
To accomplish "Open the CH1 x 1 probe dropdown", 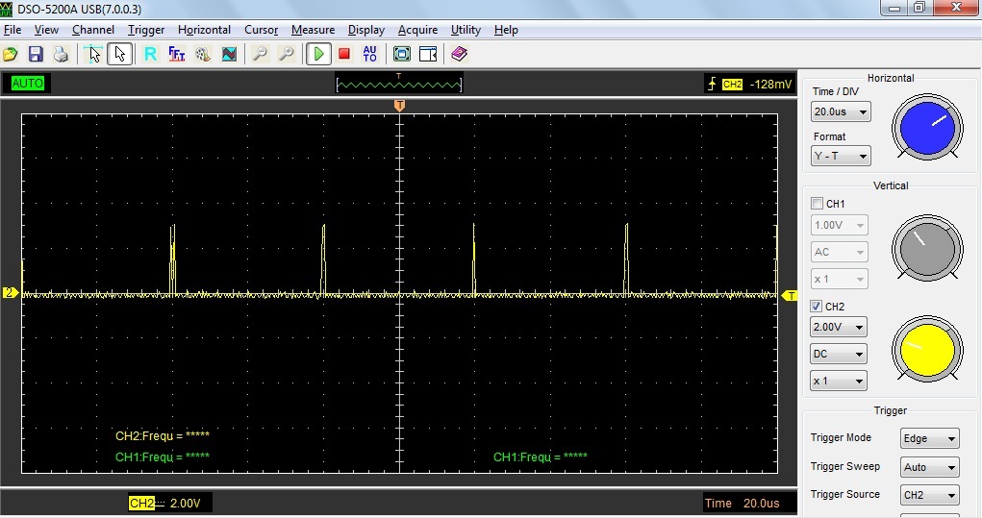I will click(x=840, y=279).
